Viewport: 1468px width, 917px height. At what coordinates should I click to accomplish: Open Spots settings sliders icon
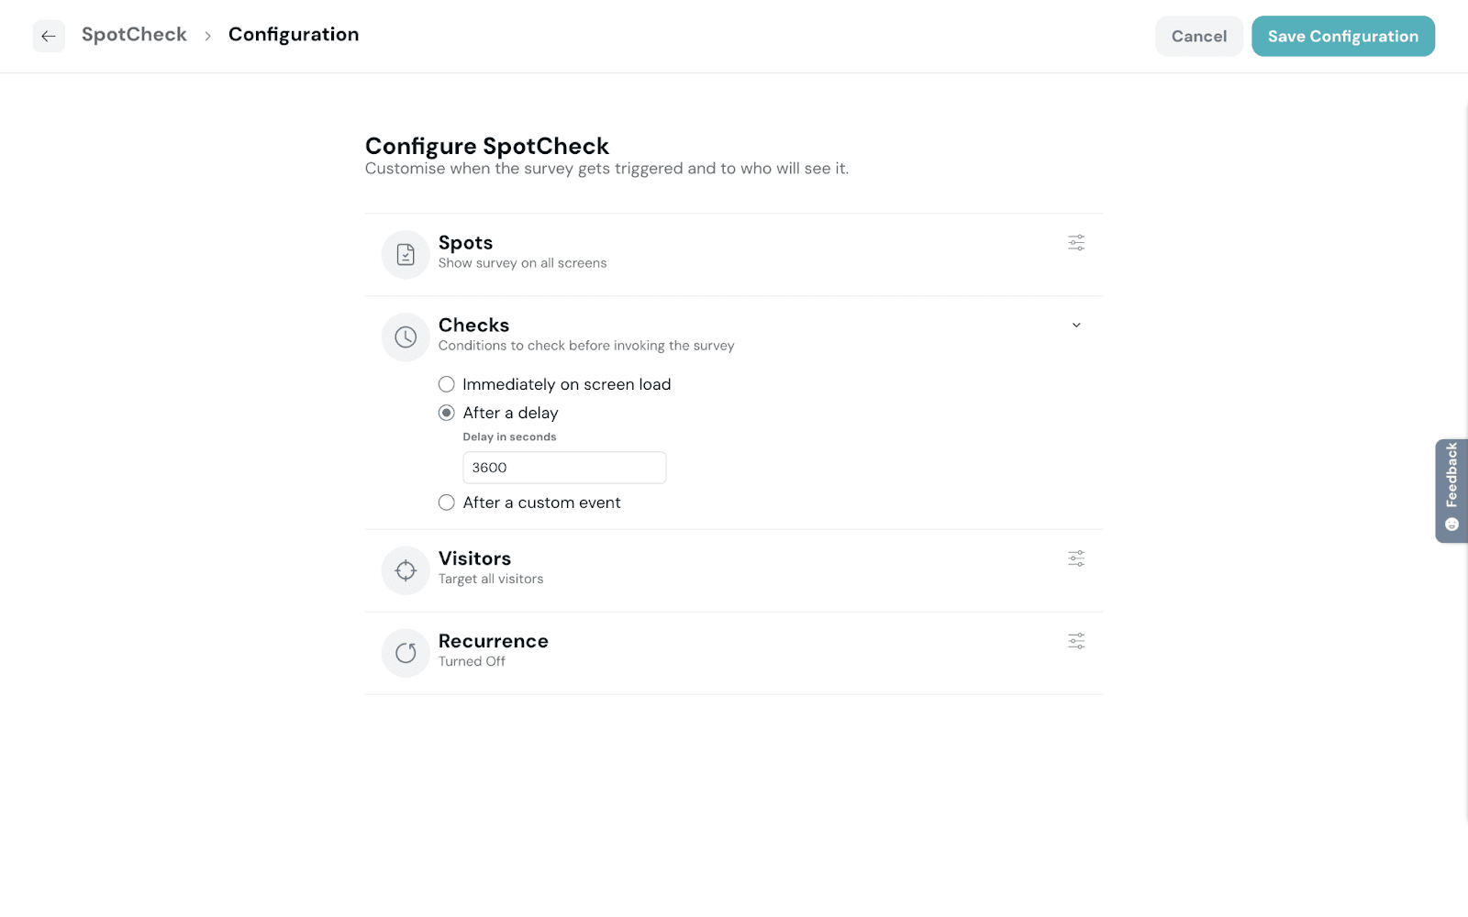[1076, 243]
